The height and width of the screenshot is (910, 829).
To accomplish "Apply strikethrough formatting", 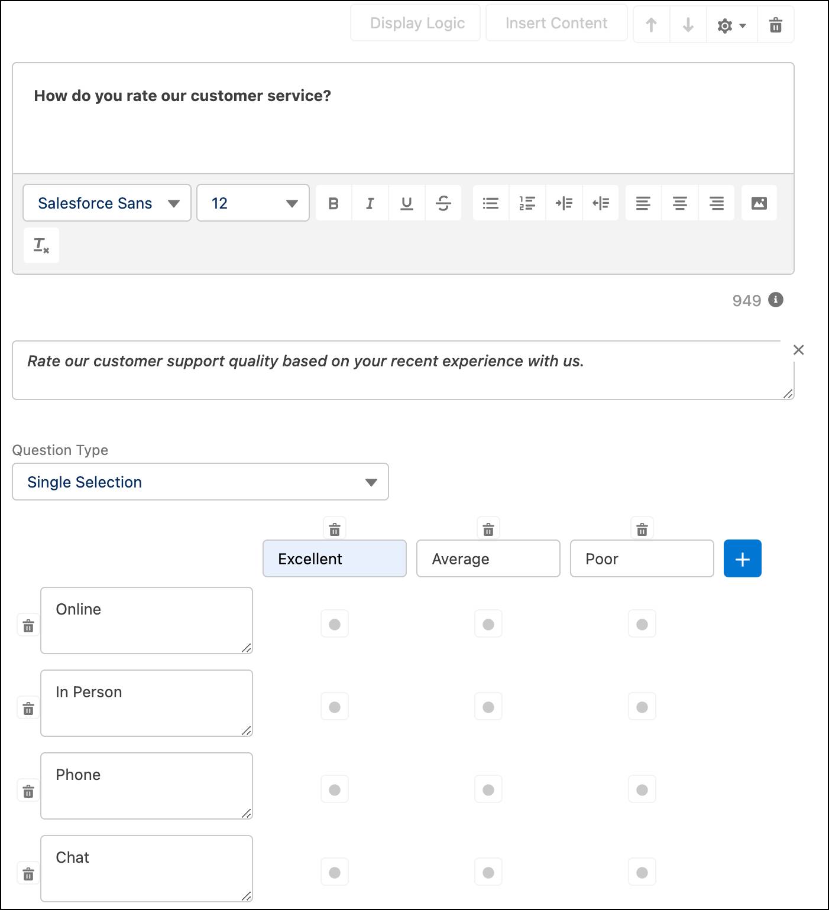I will point(443,203).
